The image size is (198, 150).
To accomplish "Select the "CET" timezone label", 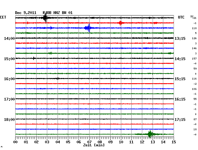I will 3,17.
